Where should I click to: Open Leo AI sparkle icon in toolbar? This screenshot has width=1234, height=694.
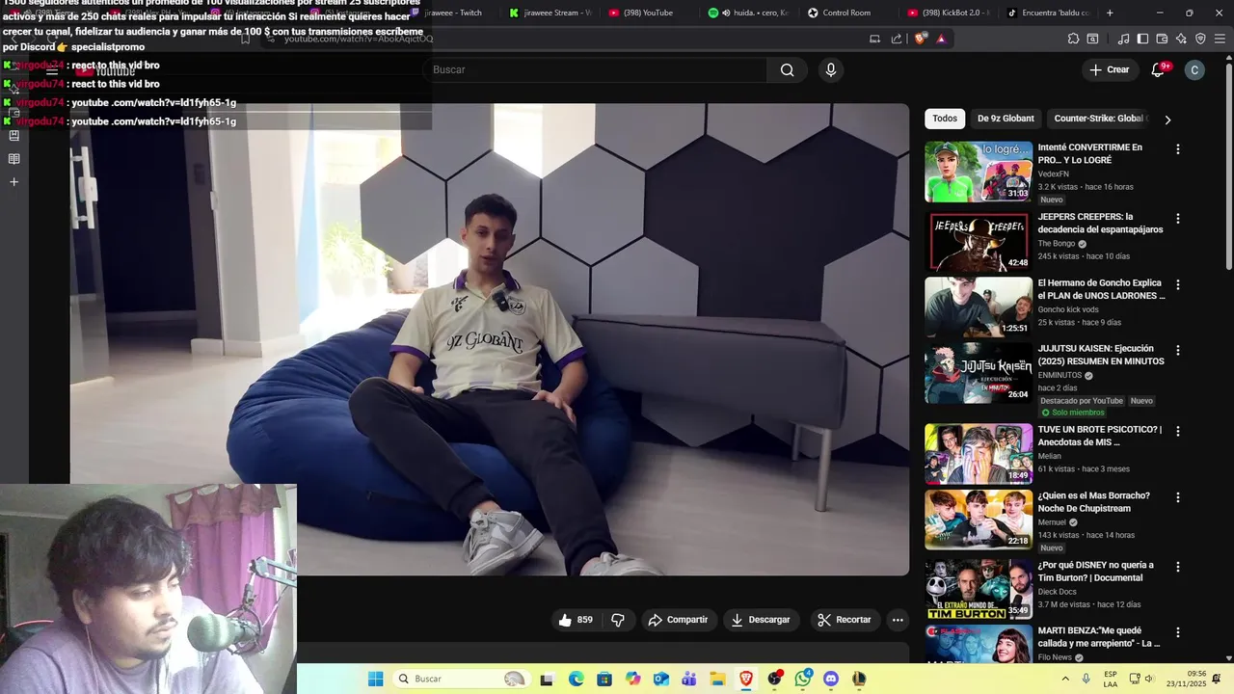(x=1181, y=39)
